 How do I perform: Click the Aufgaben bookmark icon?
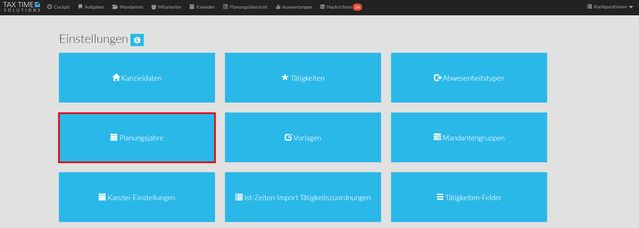coord(80,7)
